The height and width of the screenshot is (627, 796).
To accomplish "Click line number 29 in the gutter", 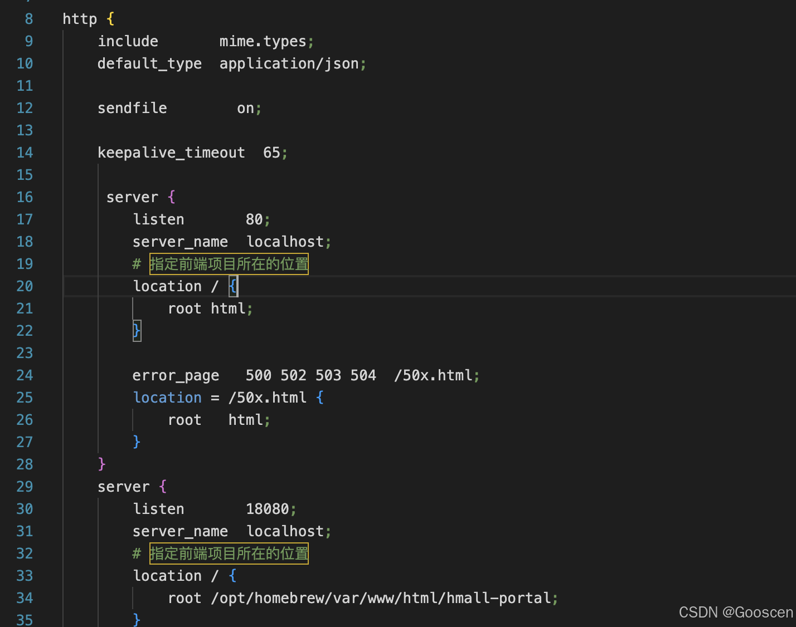I will click(x=25, y=486).
